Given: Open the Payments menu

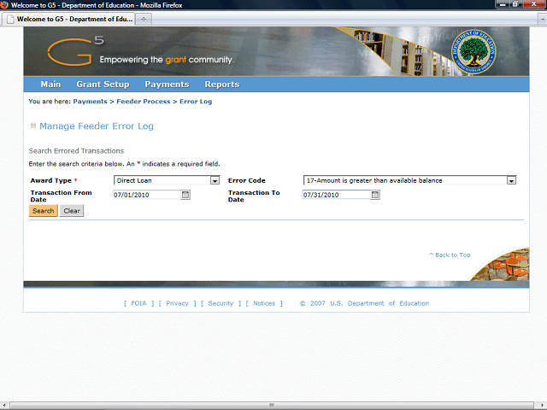Looking at the screenshot, I should [167, 85].
